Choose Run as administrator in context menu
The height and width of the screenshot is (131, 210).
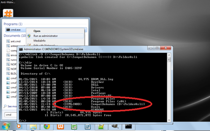click(x=46, y=36)
